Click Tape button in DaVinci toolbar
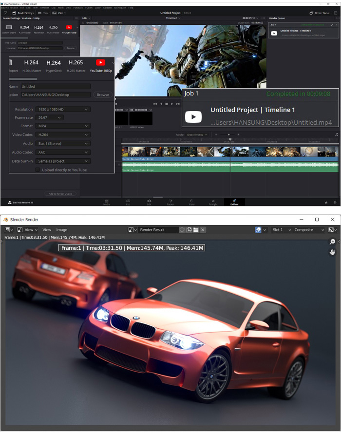This screenshot has height=433, width=341. pos(43,13)
